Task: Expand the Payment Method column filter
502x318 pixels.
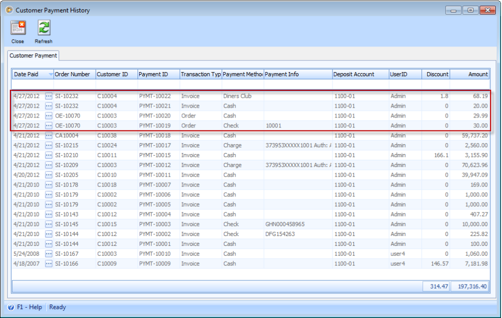Action: (243, 75)
